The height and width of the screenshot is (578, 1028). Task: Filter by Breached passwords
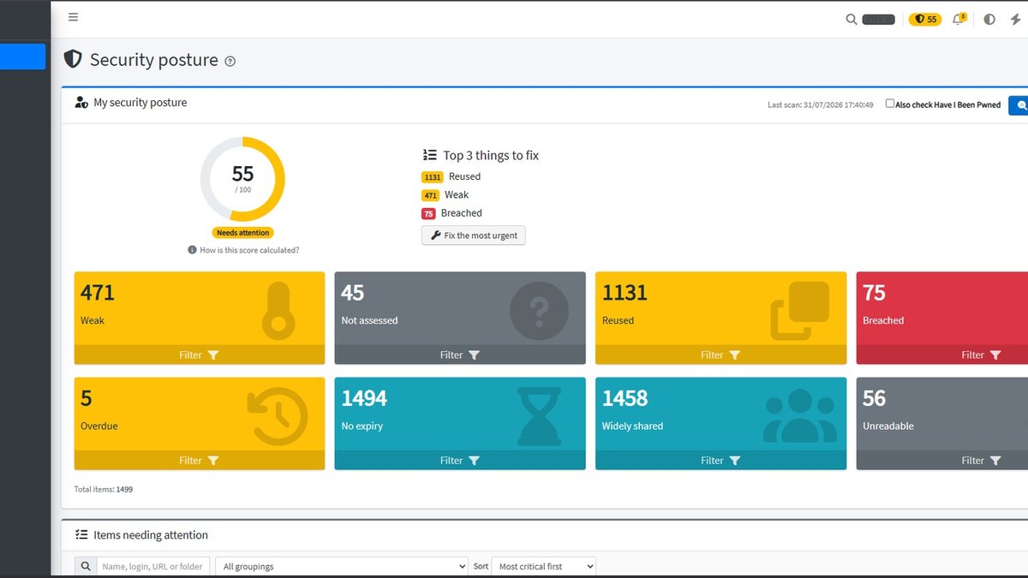click(942, 355)
